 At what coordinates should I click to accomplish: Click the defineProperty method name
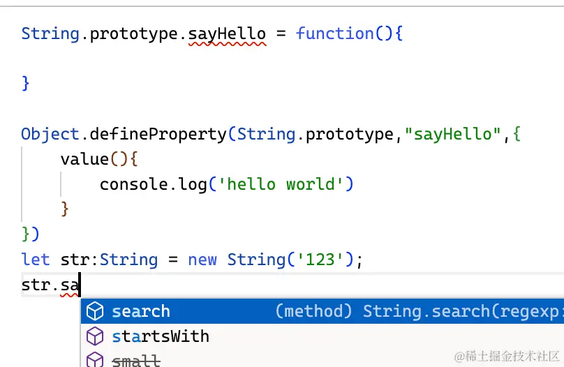[169, 134]
